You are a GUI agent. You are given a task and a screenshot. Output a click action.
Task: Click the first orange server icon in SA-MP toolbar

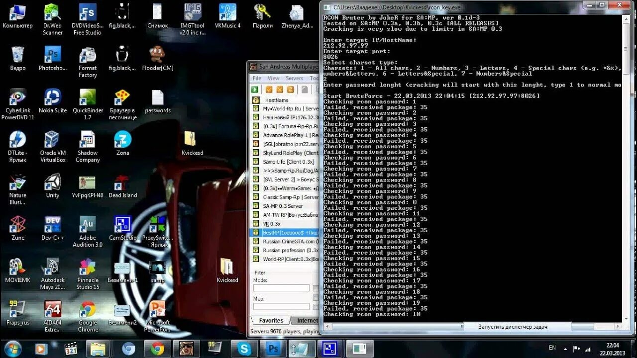[269, 89]
